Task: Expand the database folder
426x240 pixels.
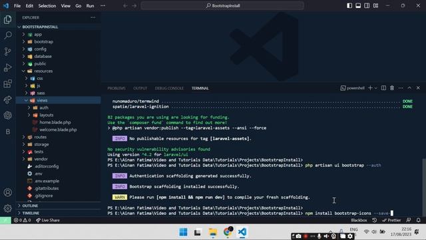Action: coord(59,56)
